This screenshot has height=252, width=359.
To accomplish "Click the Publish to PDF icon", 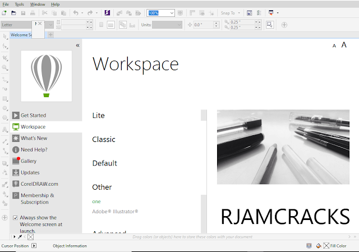I will [138, 13].
